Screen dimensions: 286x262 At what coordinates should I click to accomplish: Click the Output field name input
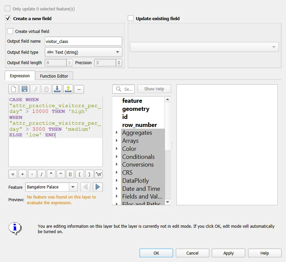coord(83,41)
